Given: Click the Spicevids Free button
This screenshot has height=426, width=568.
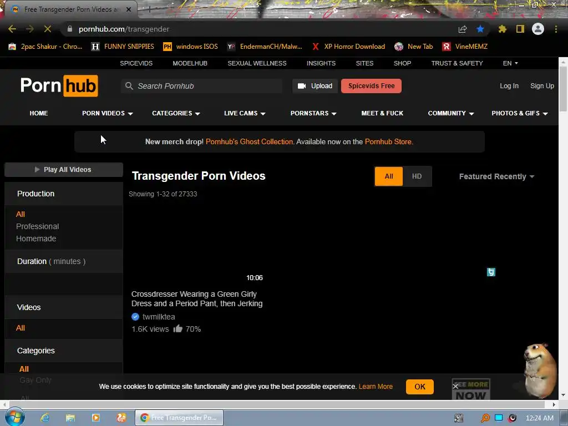Looking at the screenshot, I should 371,86.
